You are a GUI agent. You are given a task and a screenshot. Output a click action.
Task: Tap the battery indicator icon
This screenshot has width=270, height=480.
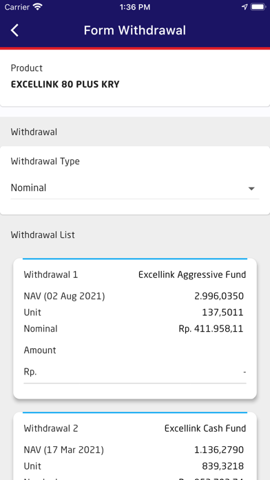pos(258,7)
